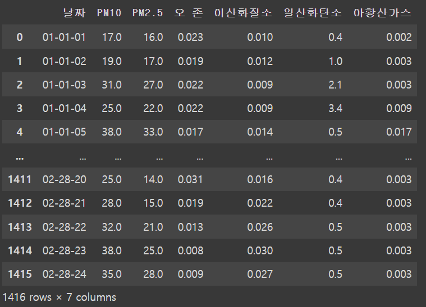This screenshot has width=426, height=307.
Task: Click date cell 01-01-04
Action: coord(64,108)
